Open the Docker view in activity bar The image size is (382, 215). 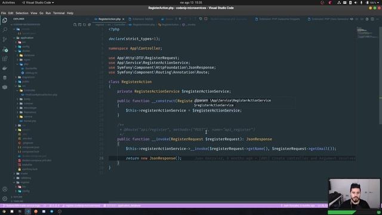[x=5, y=68]
